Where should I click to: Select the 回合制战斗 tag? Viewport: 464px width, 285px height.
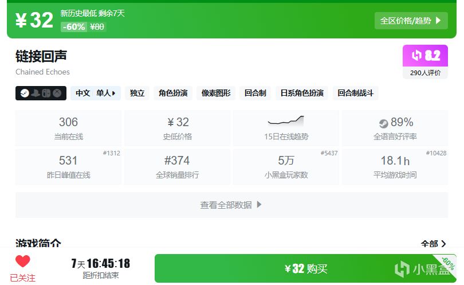pos(355,93)
